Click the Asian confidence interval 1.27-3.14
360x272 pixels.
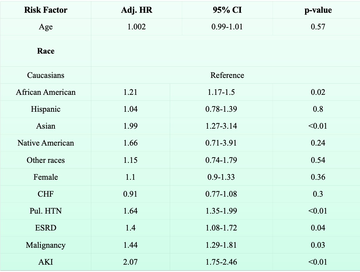tap(221, 126)
